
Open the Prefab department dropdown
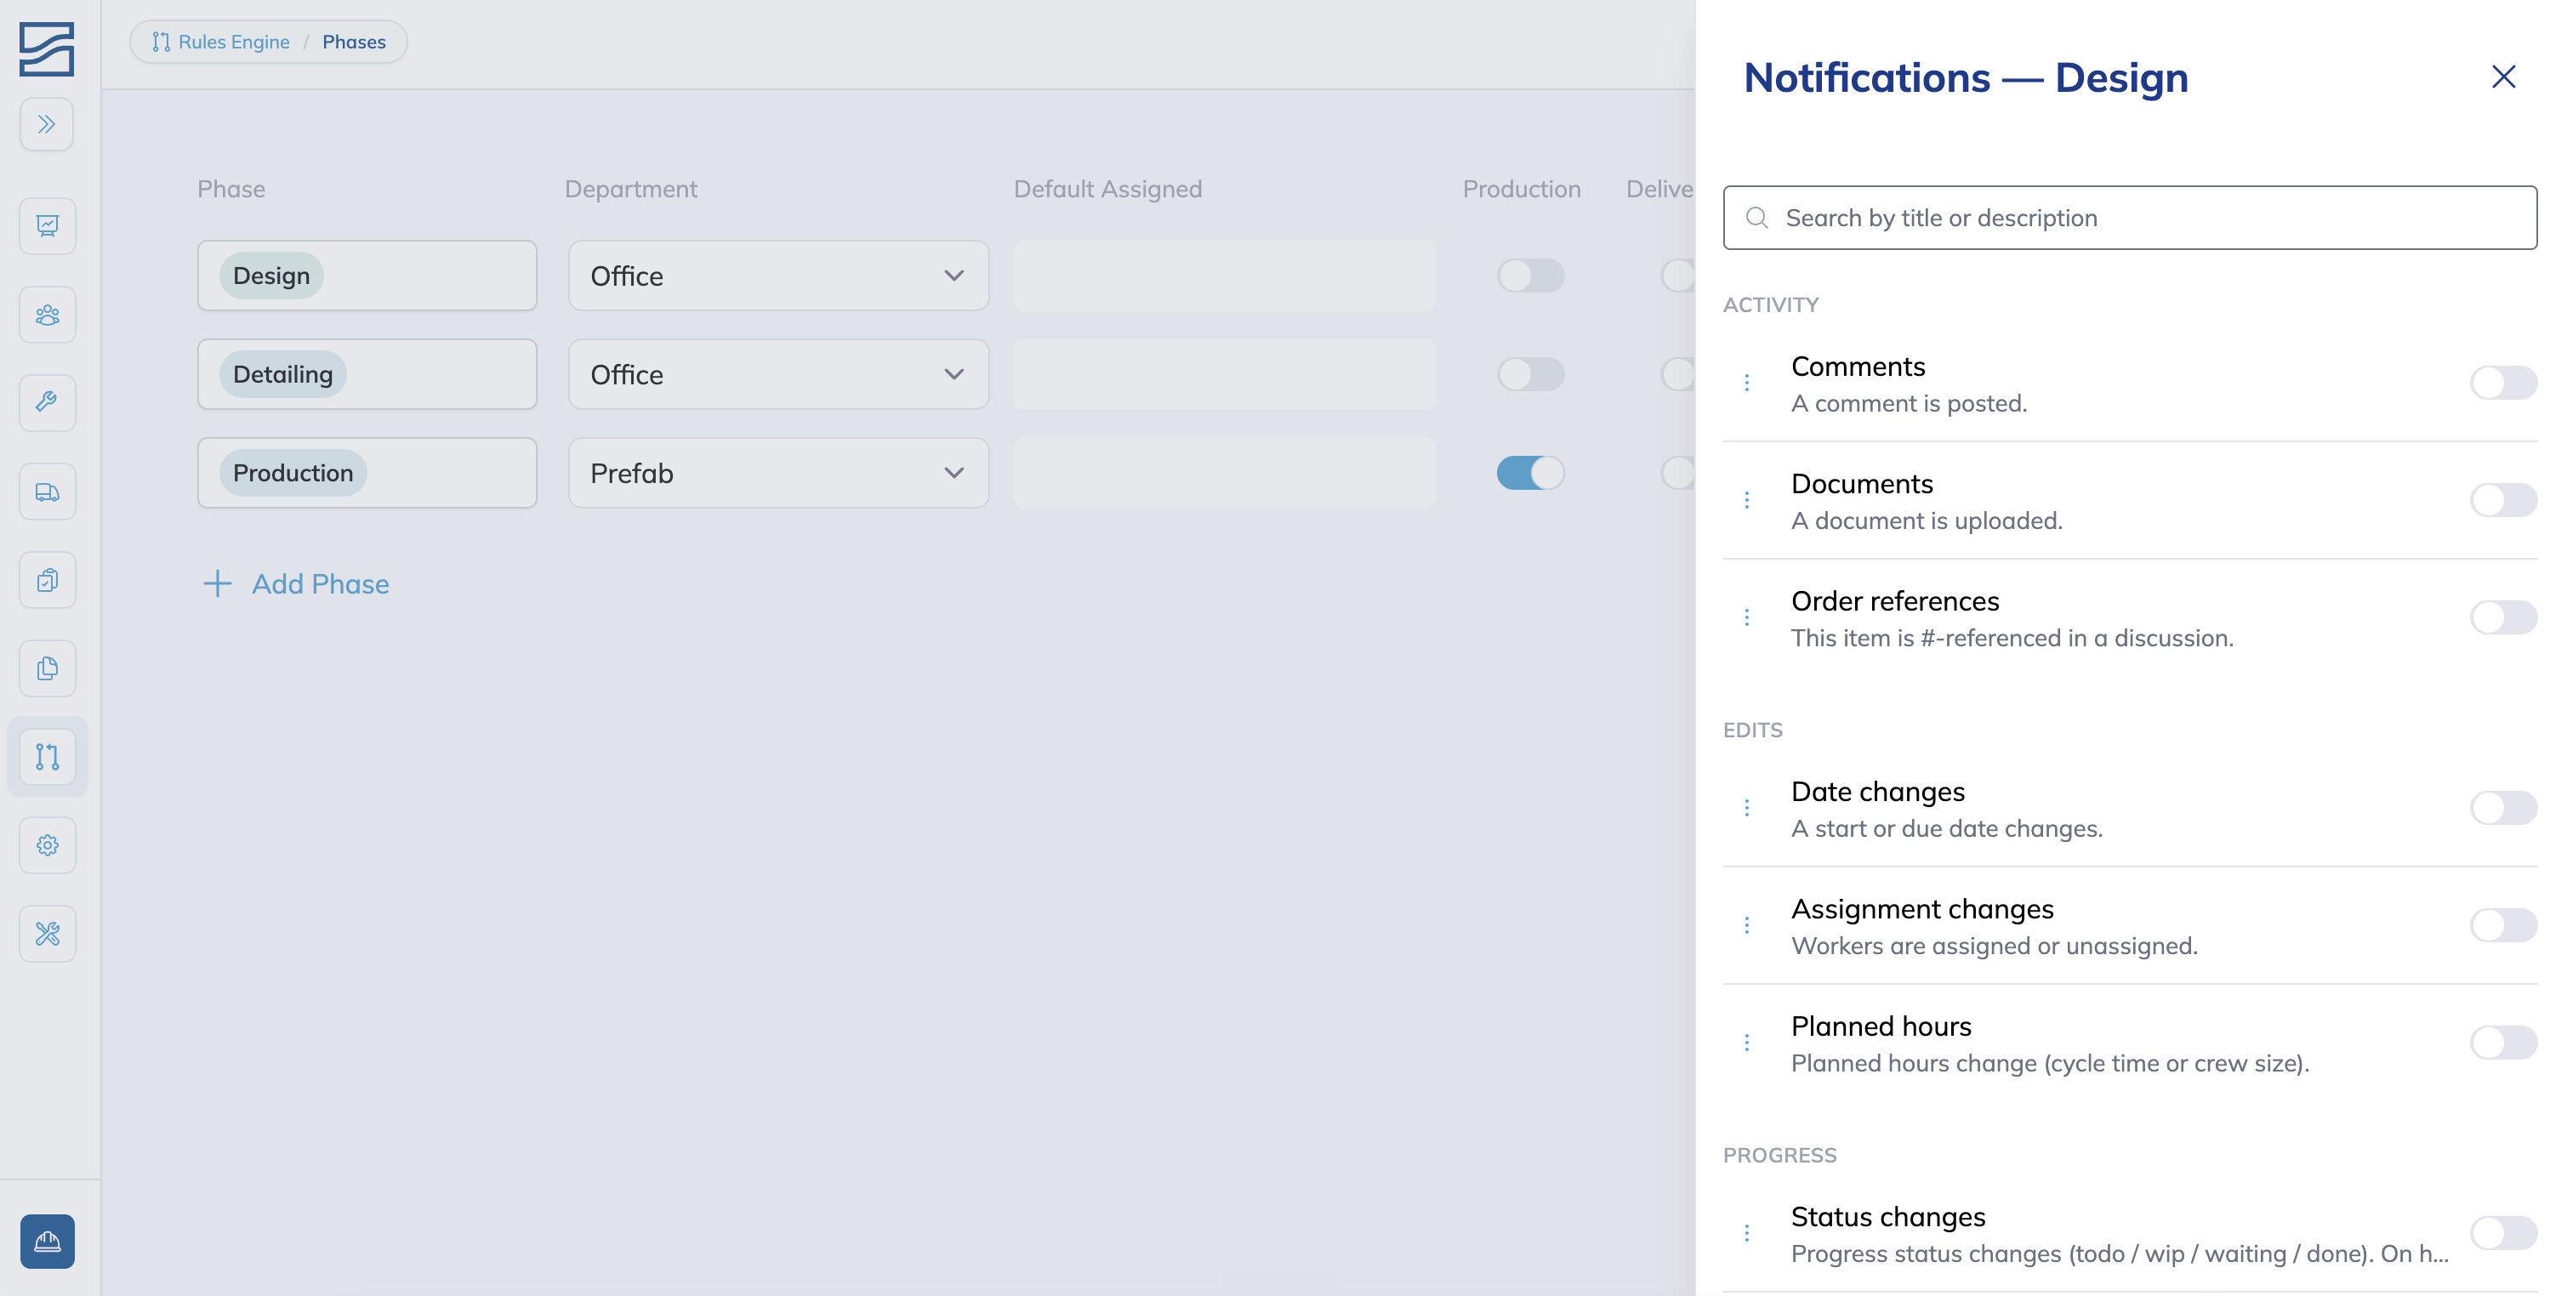tap(778, 474)
